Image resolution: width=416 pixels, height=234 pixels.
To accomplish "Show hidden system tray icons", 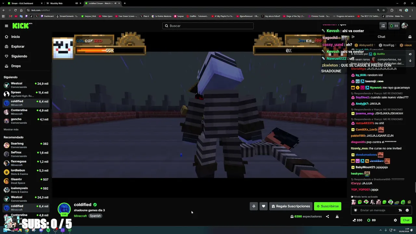I will click(381, 230).
